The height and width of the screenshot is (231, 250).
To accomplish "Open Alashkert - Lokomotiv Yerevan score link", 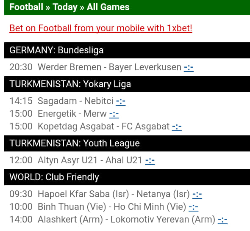I will [x=222, y=220].
